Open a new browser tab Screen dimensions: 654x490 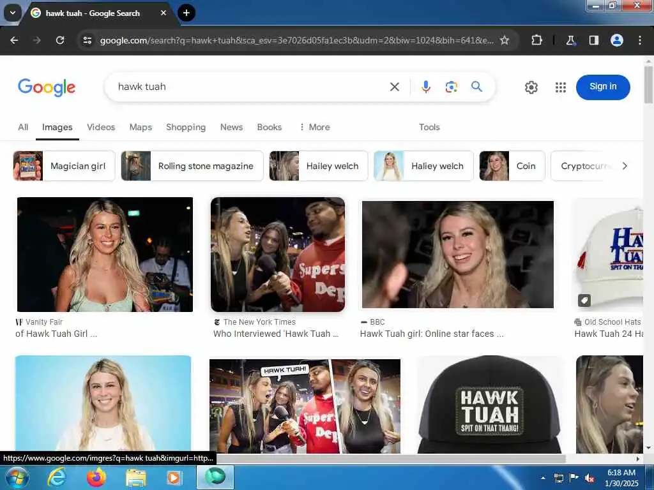click(x=186, y=13)
